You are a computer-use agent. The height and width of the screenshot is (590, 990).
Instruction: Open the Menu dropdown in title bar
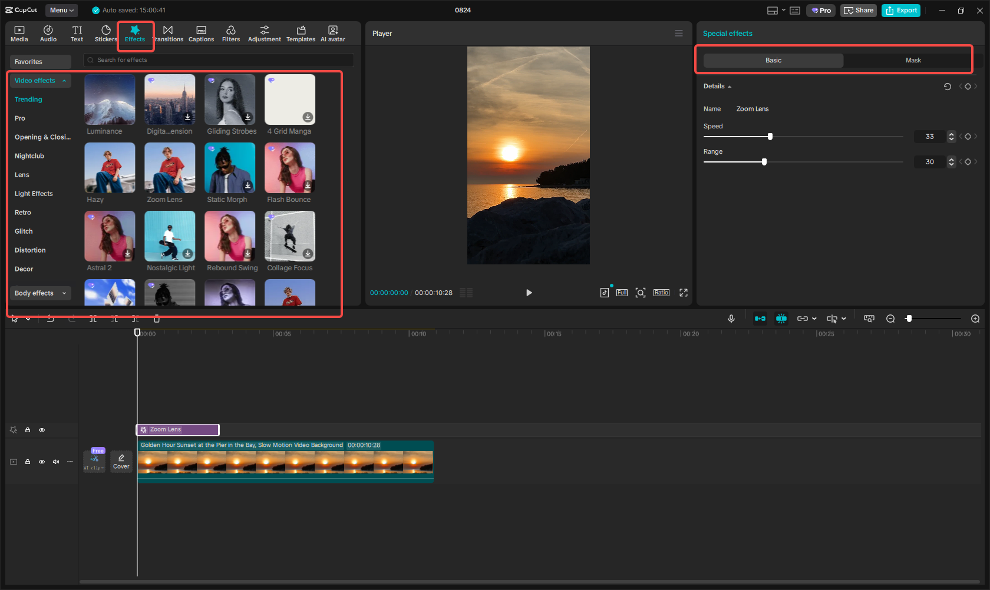[61, 10]
